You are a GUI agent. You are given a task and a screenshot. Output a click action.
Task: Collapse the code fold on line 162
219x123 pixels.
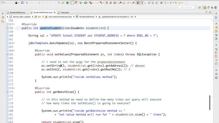tap(14, 43)
